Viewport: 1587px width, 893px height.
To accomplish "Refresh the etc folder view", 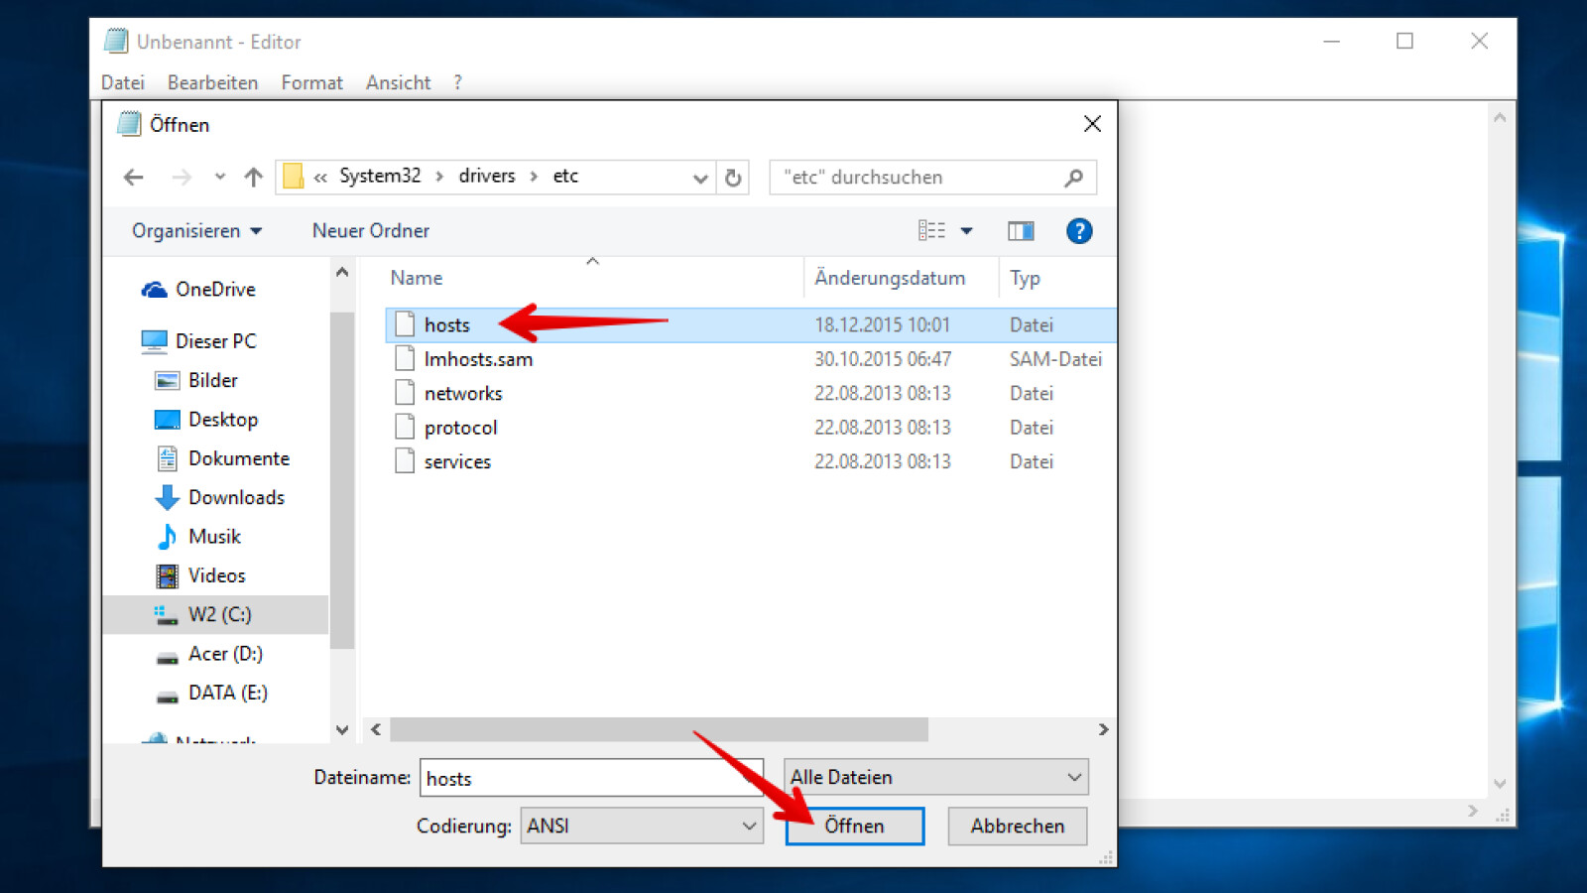I will click(733, 178).
